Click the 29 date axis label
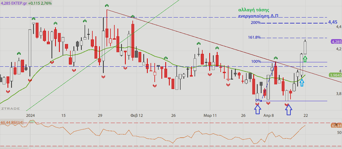 100,116
